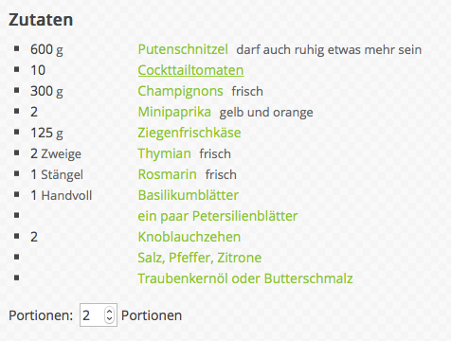
Task: Click the 1 Handvoll quantity text
Action: (62, 195)
